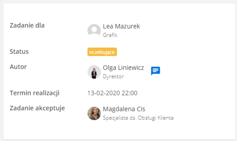
Task: Click the surname Mazurek in assignee row
Action: pos(128,26)
